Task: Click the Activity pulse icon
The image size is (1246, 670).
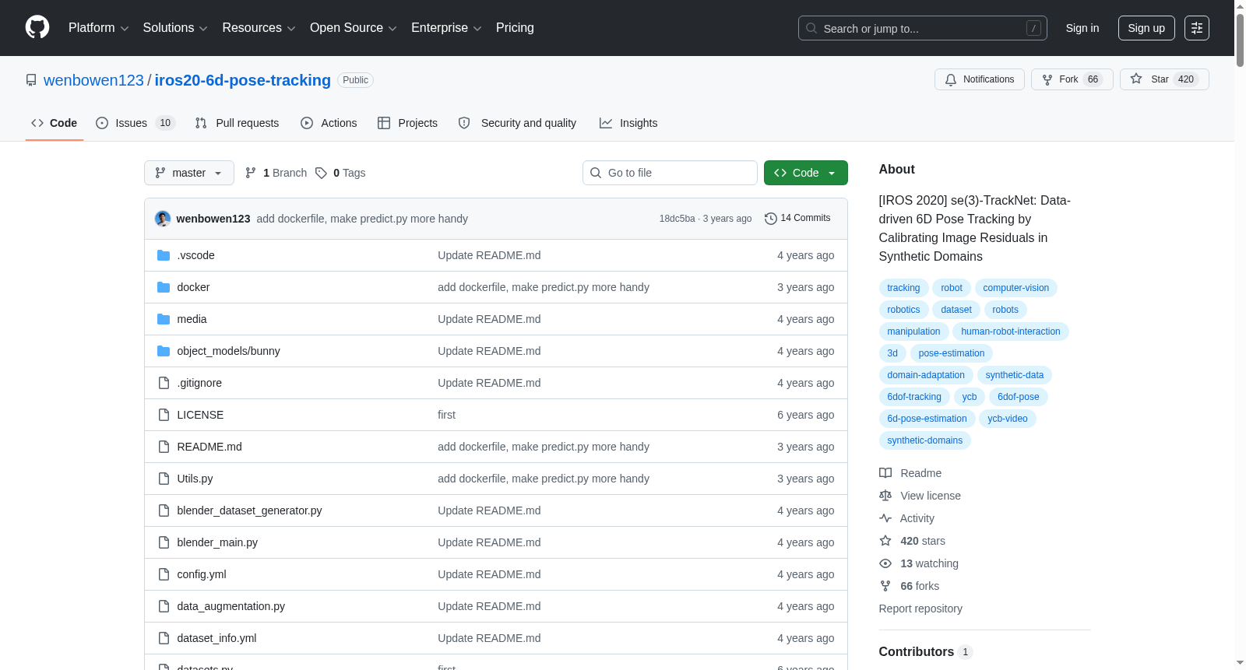Action: pyautogui.click(x=885, y=518)
